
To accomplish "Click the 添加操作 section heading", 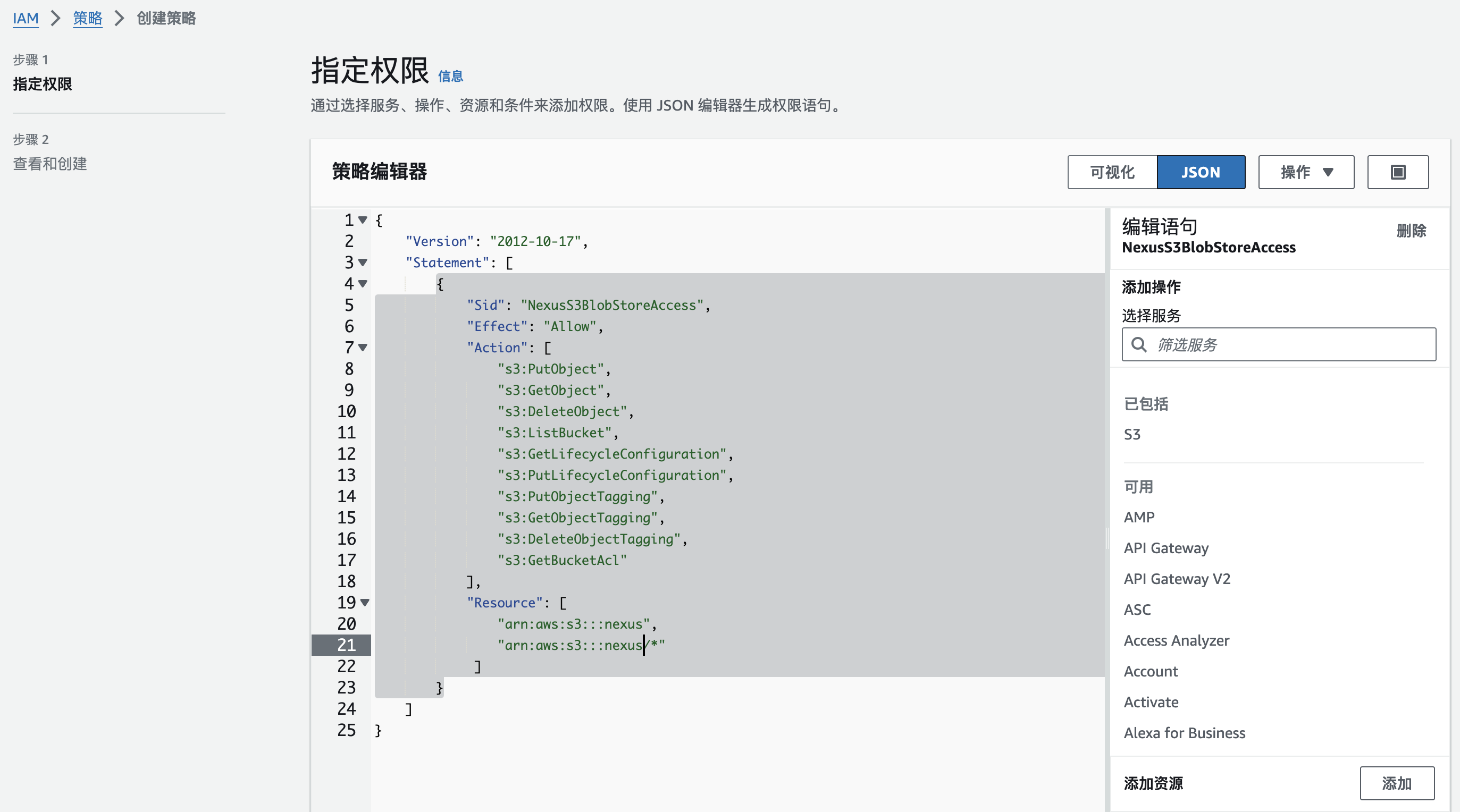I will pyautogui.click(x=1151, y=287).
